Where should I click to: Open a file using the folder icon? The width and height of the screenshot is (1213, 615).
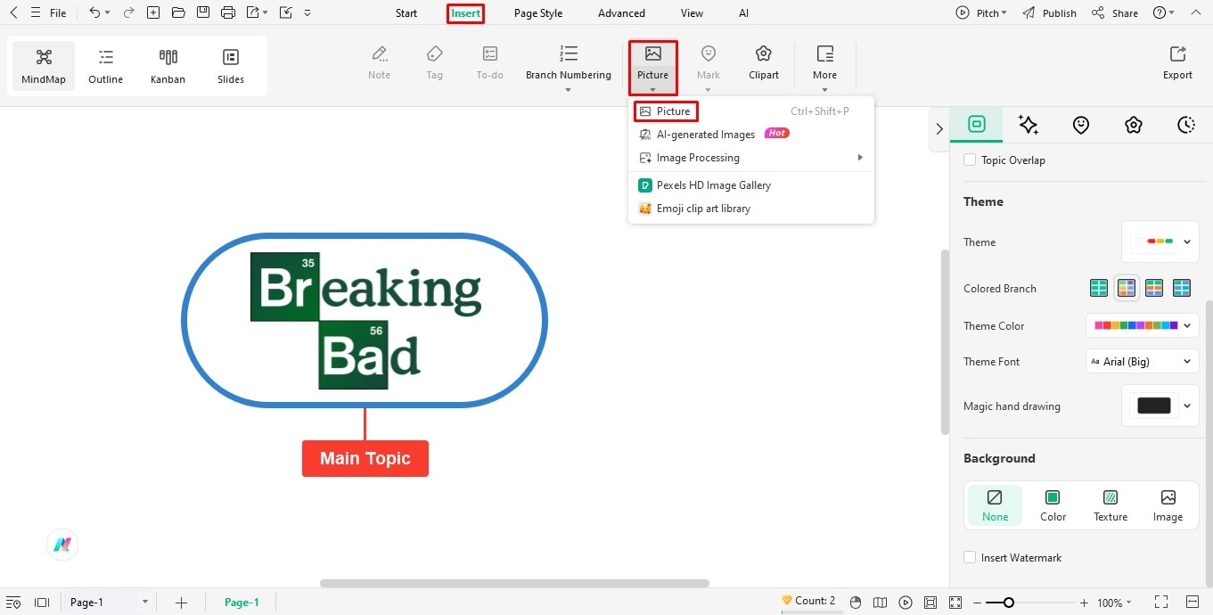tap(178, 13)
